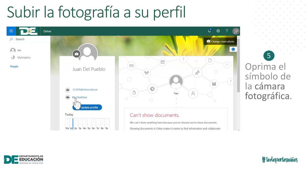Click the MyAnalytics circular icon
The width and height of the screenshot is (307, 172).
pyautogui.click(x=13, y=57)
